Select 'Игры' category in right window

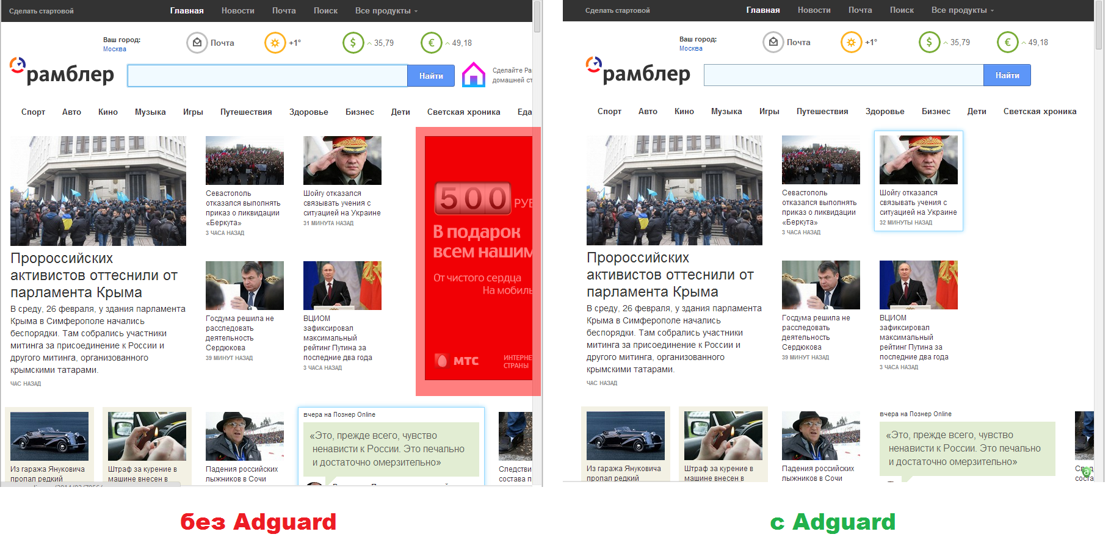pyautogui.click(x=769, y=112)
